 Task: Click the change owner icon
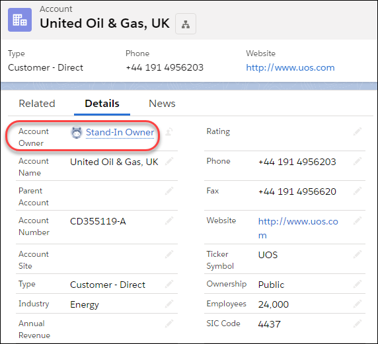169,132
